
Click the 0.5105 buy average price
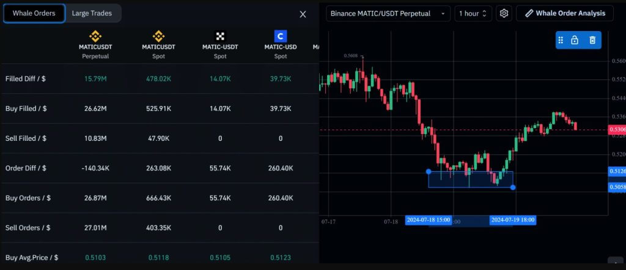tap(220, 258)
